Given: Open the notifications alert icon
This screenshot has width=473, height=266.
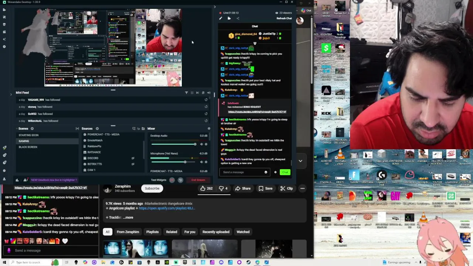Looking at the screenshot, I should [x=25, y=180].
